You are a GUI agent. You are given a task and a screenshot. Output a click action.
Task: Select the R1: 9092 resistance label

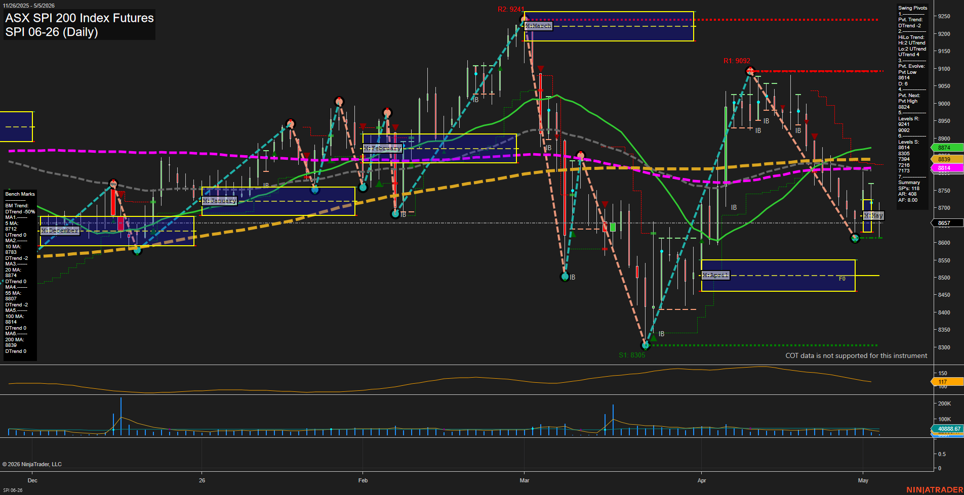737,61
